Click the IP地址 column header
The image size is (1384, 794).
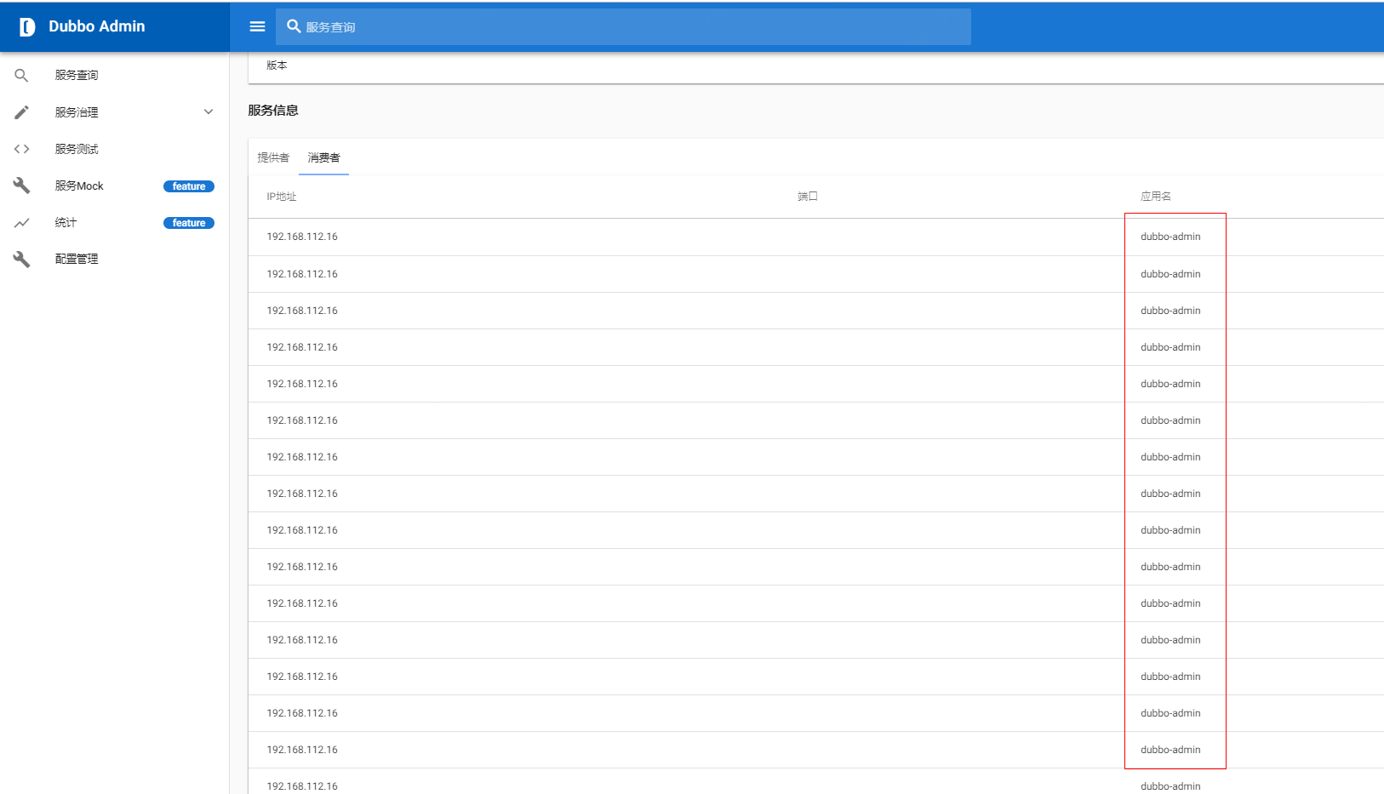[282, 197]
